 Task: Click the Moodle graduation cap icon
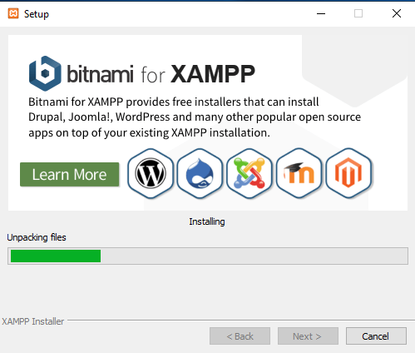coord(299,173)
